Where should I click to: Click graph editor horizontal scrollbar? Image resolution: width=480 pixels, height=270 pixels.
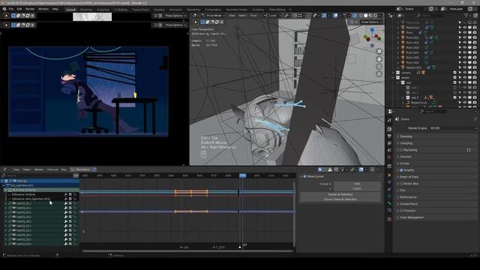click(187, 251)
